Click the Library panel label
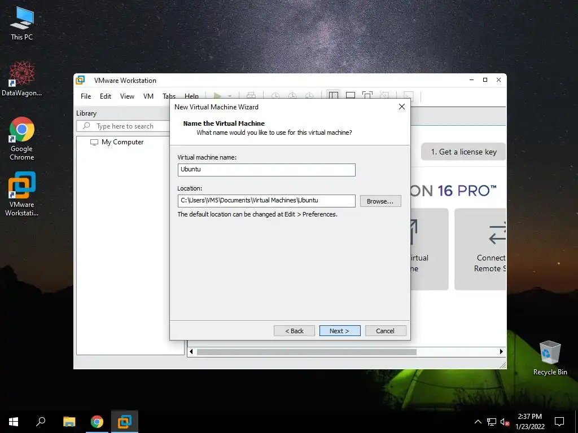578x433 pixels. pyautogui.click(x=86, y=113)
